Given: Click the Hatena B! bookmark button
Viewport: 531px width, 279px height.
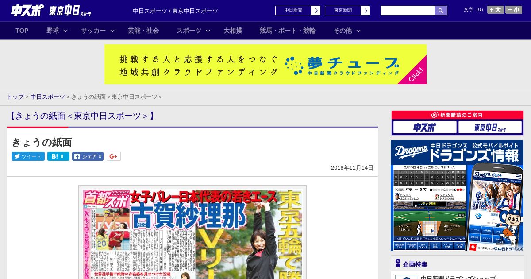Looking at the screenshot, I should pyautogui.click(x=58, y=156).
